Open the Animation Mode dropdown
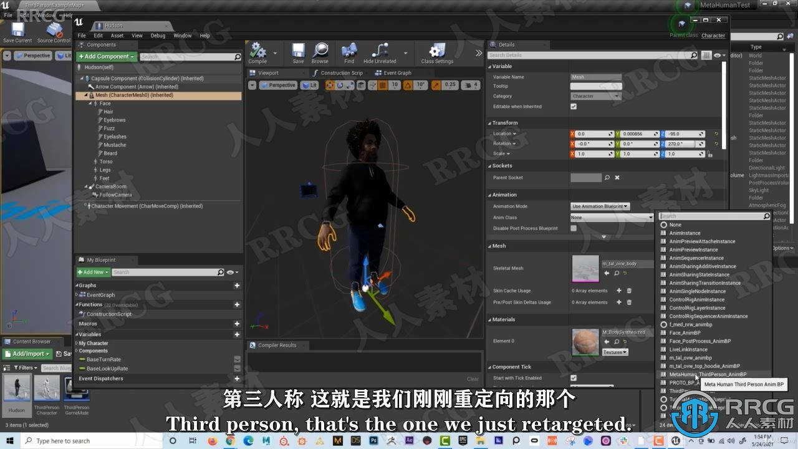The height and width of the screenshot is (449, 798). click(600, 206)
